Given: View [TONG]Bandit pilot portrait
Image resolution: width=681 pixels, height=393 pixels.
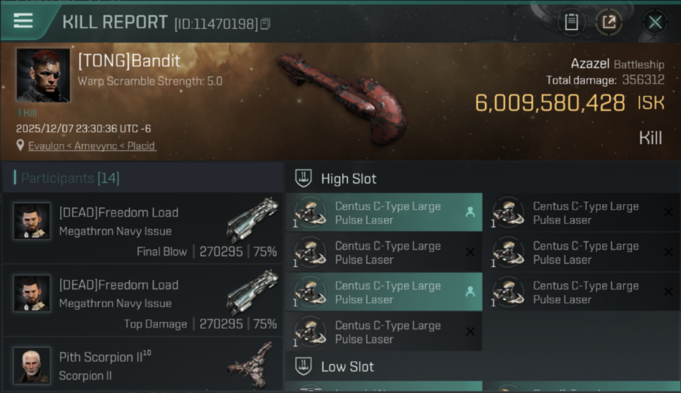Looking at the screenshot, I should [43, 75].
